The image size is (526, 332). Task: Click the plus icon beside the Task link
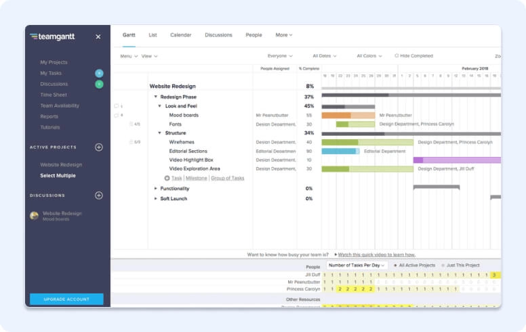167,179
